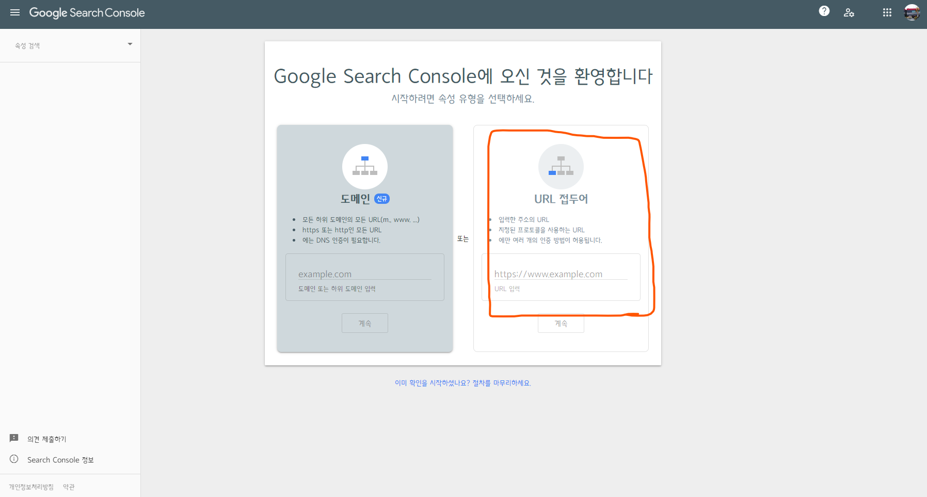The width and height of the screenshot is (927, 497).
Task: Open the help question mark icon
Action: pyautogui.click(x=824, y=11)
